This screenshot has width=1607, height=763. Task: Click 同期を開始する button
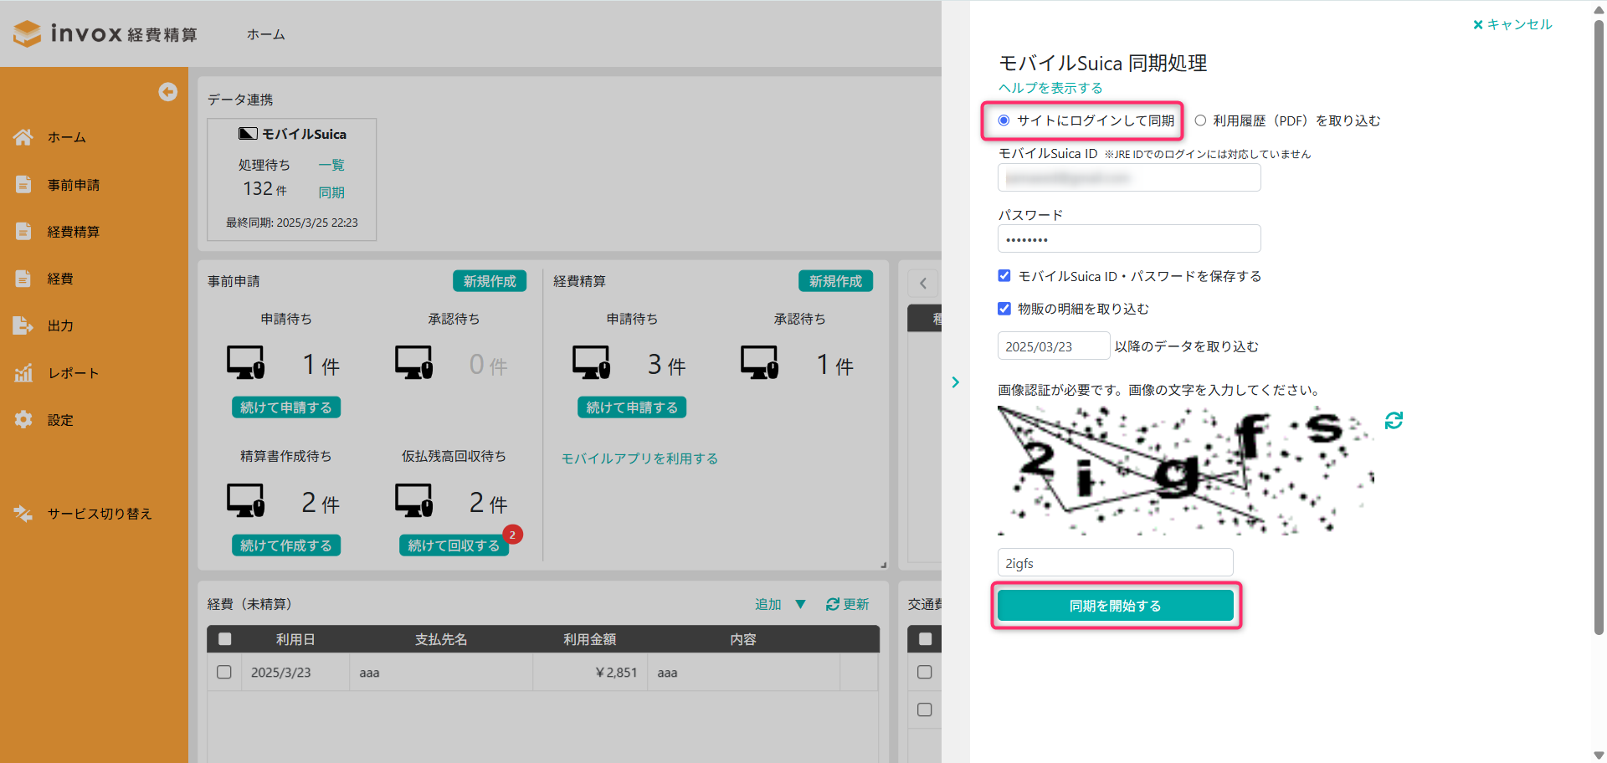click(x=1116, y=606)
